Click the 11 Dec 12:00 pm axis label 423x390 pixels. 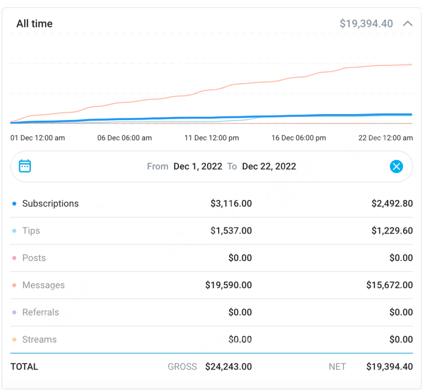pyautogui.click(x=211, y=138)
